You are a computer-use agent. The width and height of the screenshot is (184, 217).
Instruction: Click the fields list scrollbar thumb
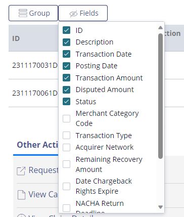coord(161,96)
